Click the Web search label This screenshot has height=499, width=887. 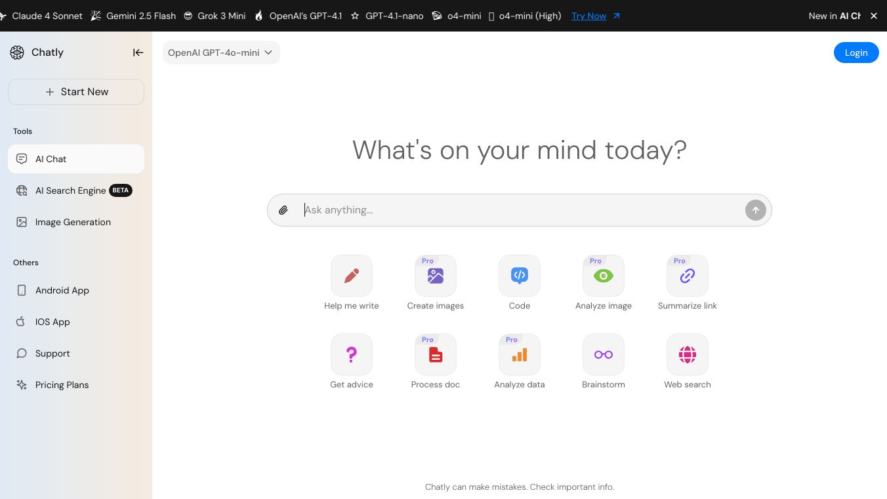coord(688,385)
